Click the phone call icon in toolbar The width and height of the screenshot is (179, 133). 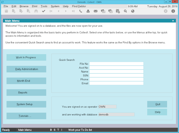[x=81, y=11]
